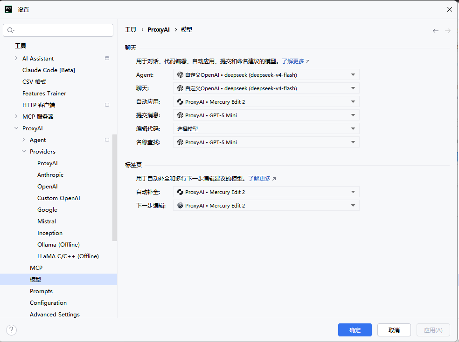The width and height of the screenshot is (459, 342).
Task: Click the ProxyAI breadcrumb in header
Action: (159, 30)
